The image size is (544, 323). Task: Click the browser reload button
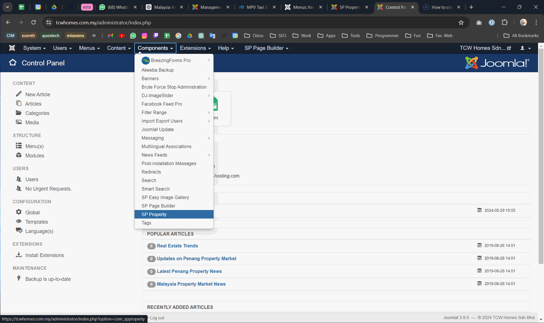click(33, 22)
